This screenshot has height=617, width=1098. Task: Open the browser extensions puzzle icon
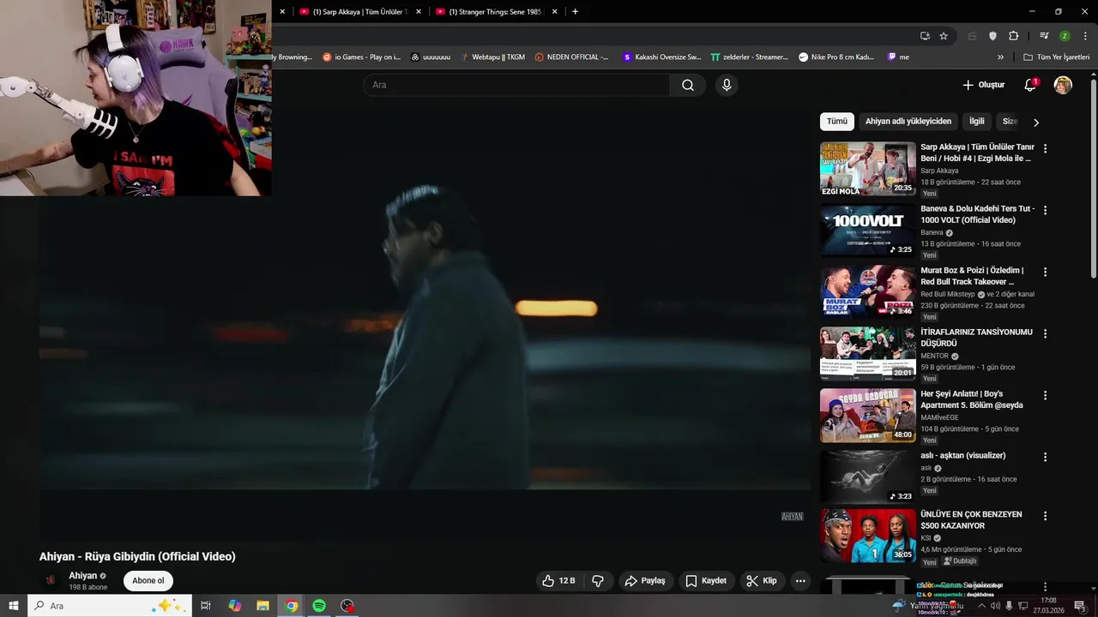[x=1014, y=36]
